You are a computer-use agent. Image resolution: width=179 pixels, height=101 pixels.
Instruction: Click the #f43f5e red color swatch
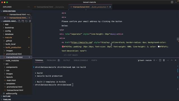(x=63, y=47)
